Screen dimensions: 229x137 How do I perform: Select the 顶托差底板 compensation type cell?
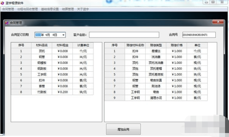[x=156, y=75]
